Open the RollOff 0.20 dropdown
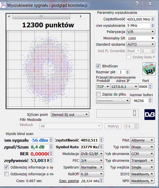Screen dimensions: 159x188 (92, 174)
